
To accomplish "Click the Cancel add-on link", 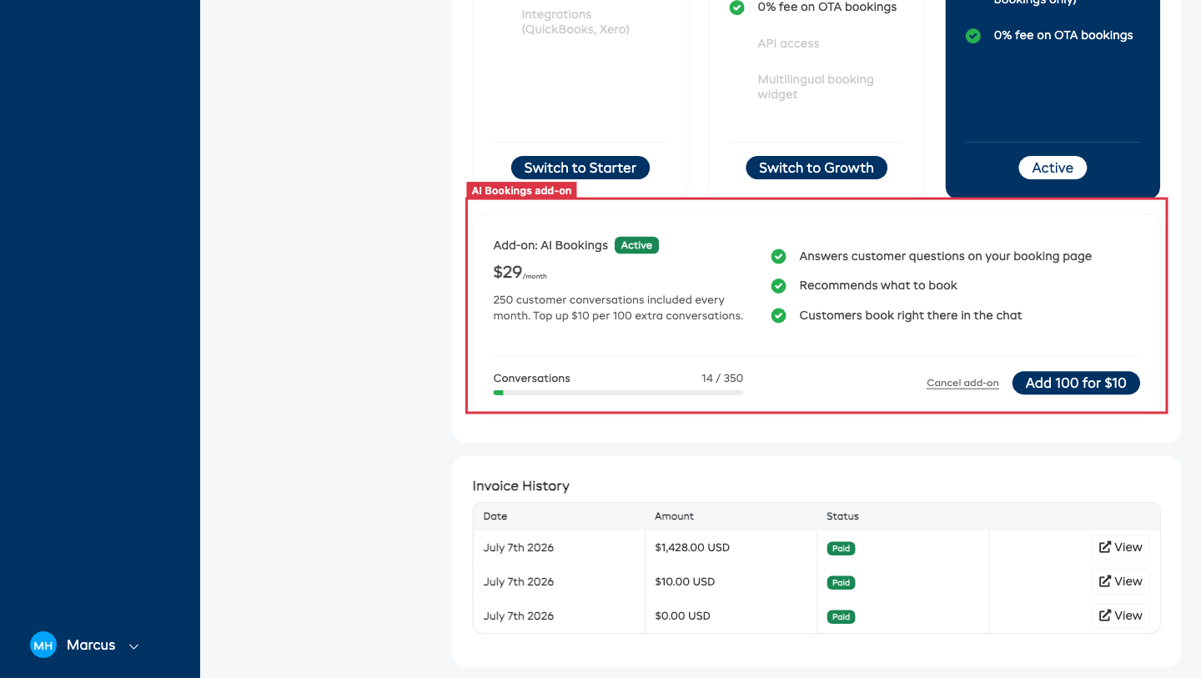I will [x=962, y=383].
